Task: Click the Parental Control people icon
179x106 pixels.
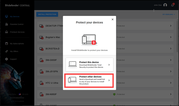Action: (x=7, y=24)
